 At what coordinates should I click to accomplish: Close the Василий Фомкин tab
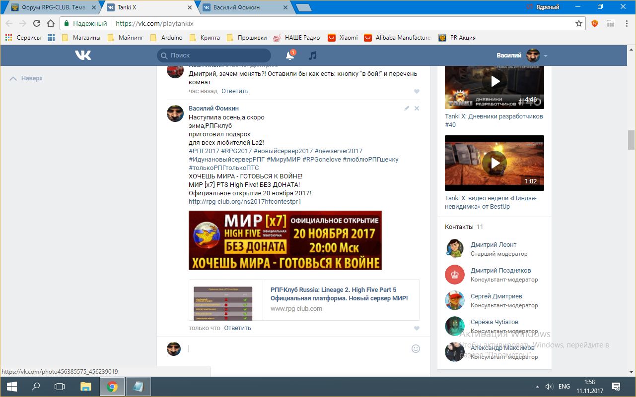pos(284,7)
